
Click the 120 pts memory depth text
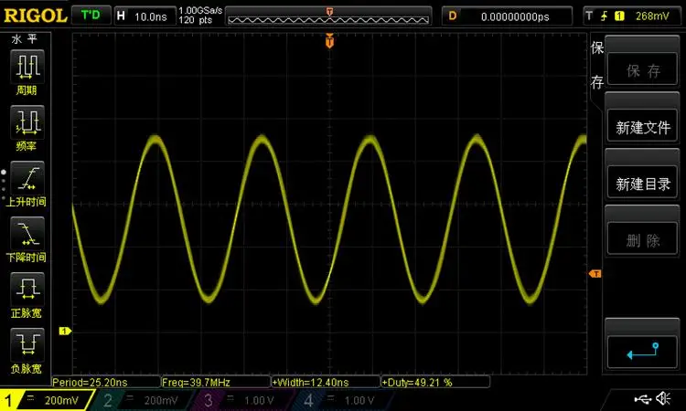195,20
